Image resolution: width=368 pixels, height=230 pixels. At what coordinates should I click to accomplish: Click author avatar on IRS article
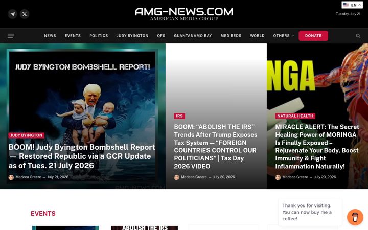[176, 177]
